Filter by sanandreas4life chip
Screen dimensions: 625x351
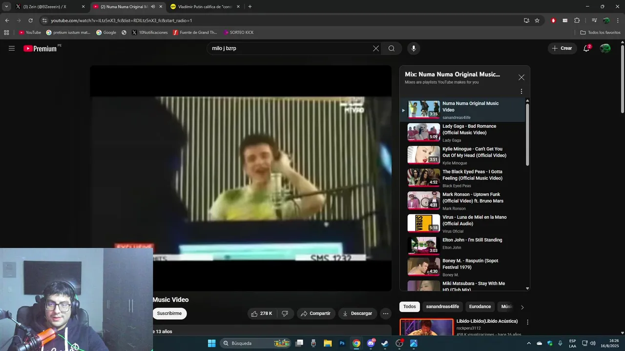point(442,307)
